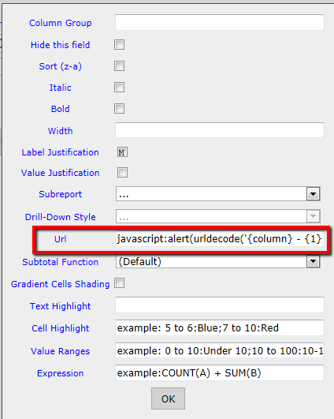
Task: Click the Expression label
Action: [61, 373]
